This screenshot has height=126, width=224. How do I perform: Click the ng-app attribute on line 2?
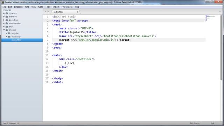tap(82, 21)
